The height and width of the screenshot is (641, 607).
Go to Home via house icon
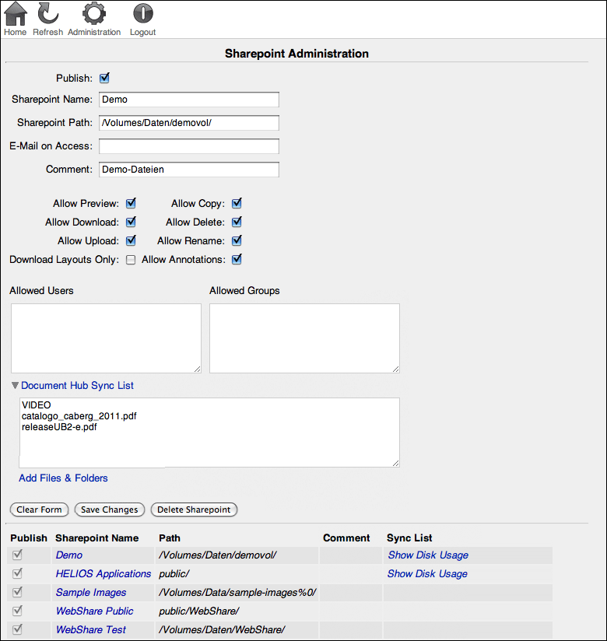[x=16, y=14]
